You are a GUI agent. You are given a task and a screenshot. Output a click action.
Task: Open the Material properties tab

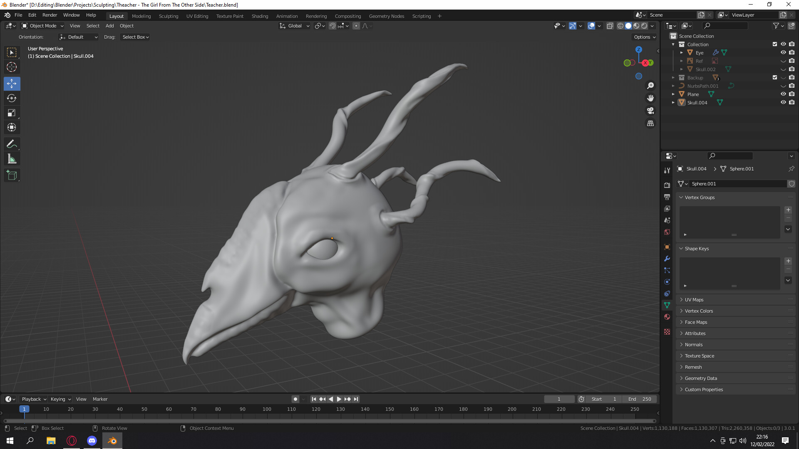(667, 317)
